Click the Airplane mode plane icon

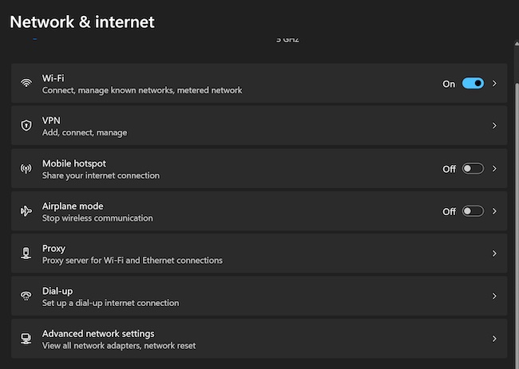(26, 211)
